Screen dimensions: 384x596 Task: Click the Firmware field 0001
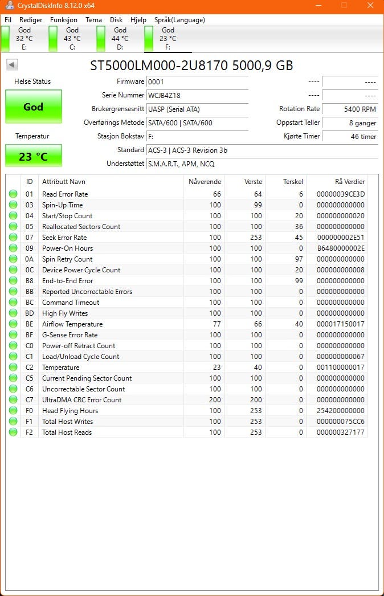coord(197,81)
